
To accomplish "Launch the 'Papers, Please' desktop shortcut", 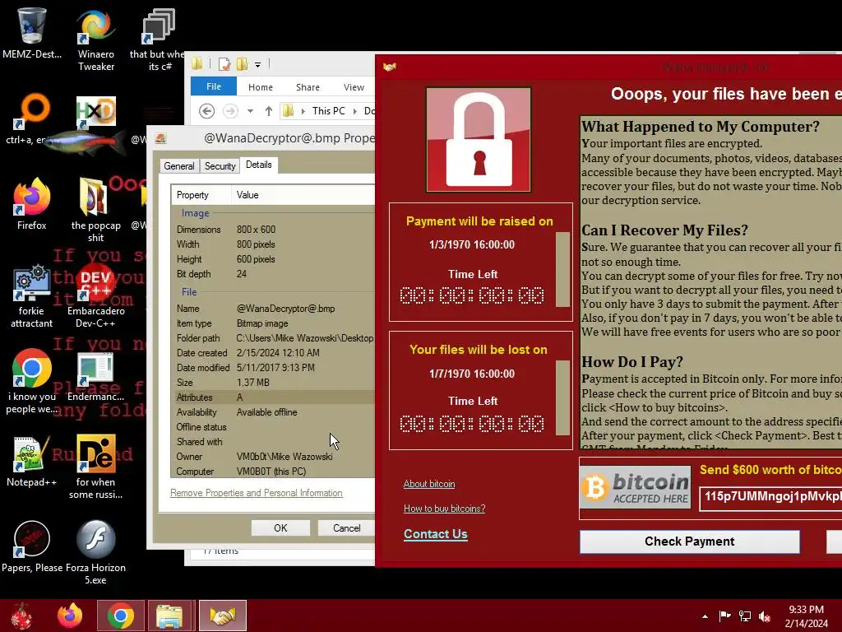I will click(31, 547).
